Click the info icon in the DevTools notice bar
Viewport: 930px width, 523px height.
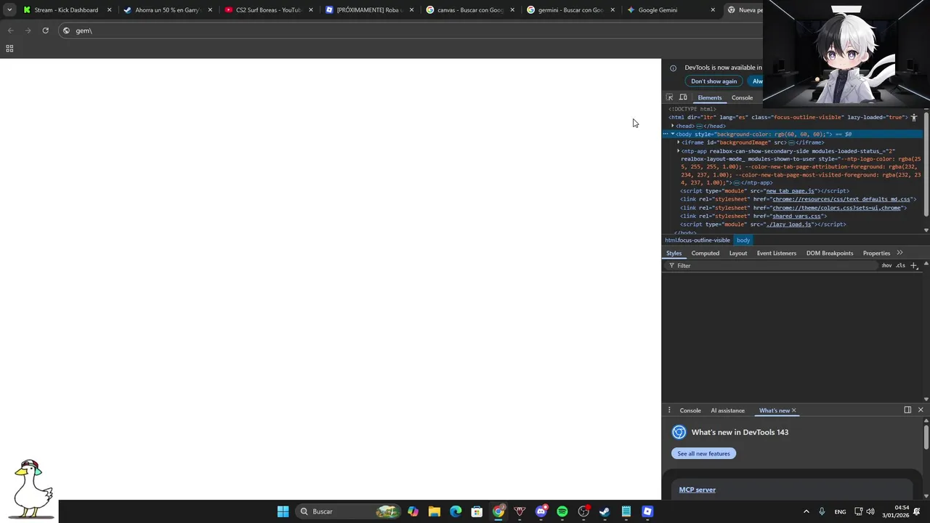673,68
